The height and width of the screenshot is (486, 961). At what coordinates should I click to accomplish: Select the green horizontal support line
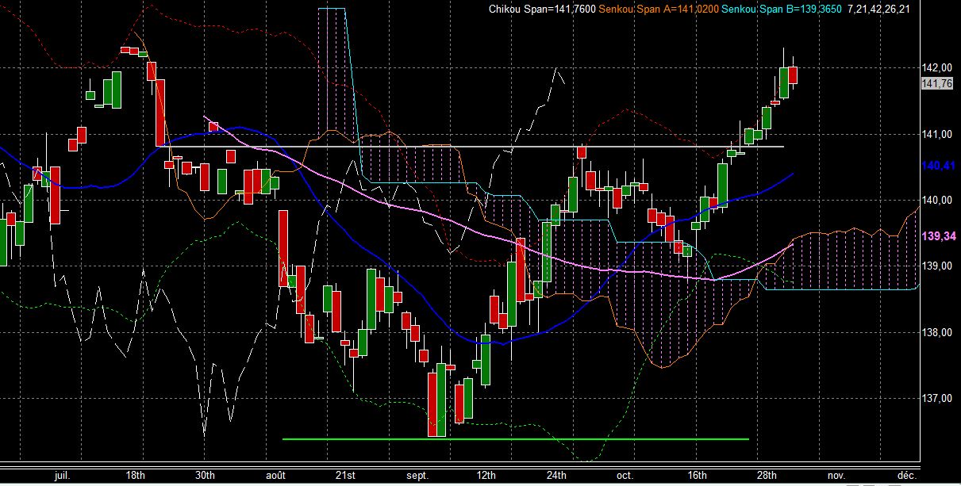(x=516, y=438)
